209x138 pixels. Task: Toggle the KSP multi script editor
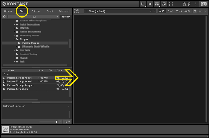pyautogui.click(x=194, y=11)
